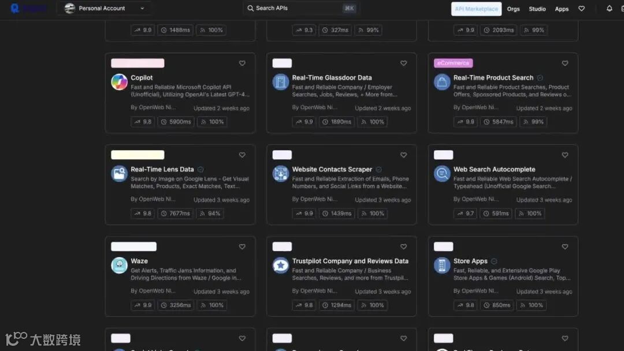This screenshot has width=624, height=351.
Task: Click Real-Time Lens Data's 7677ms latency badge
Action: (x=175, y=214)
